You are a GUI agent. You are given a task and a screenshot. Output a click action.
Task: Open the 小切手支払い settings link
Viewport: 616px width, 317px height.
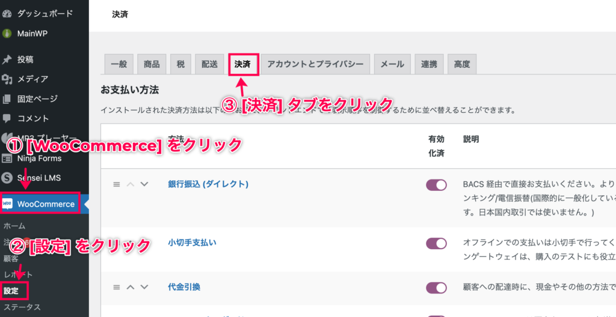pos(192,243)
